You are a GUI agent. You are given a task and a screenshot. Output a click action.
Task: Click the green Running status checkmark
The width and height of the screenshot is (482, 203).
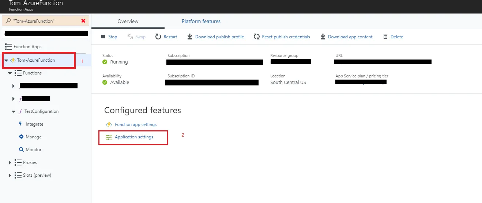point(105,62)
